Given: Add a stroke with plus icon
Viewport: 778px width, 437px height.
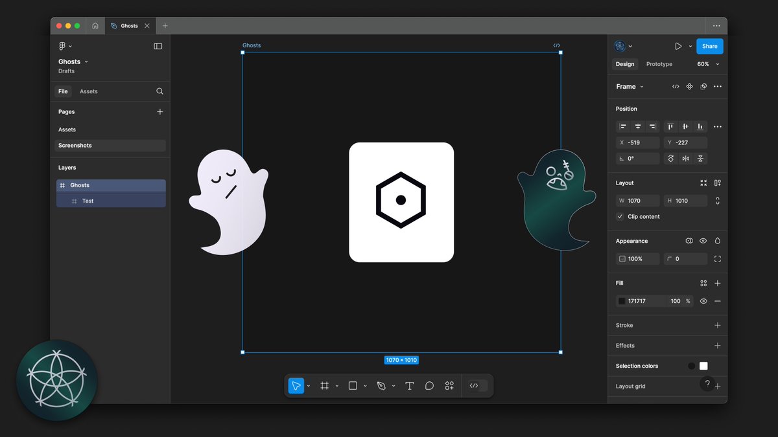Looking at the screenshot, I should pyautogui.click(x=718, y=326).
